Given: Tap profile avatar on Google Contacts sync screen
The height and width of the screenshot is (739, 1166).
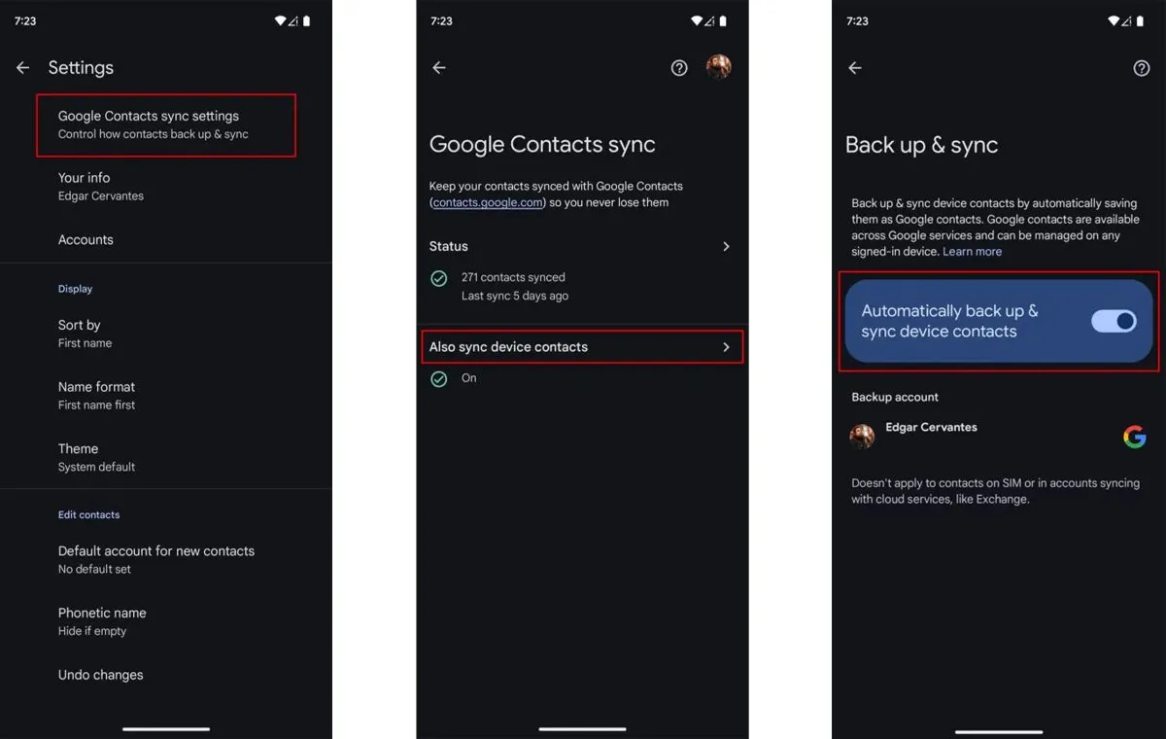Looking at the screenshot, I should click(719, 67).
